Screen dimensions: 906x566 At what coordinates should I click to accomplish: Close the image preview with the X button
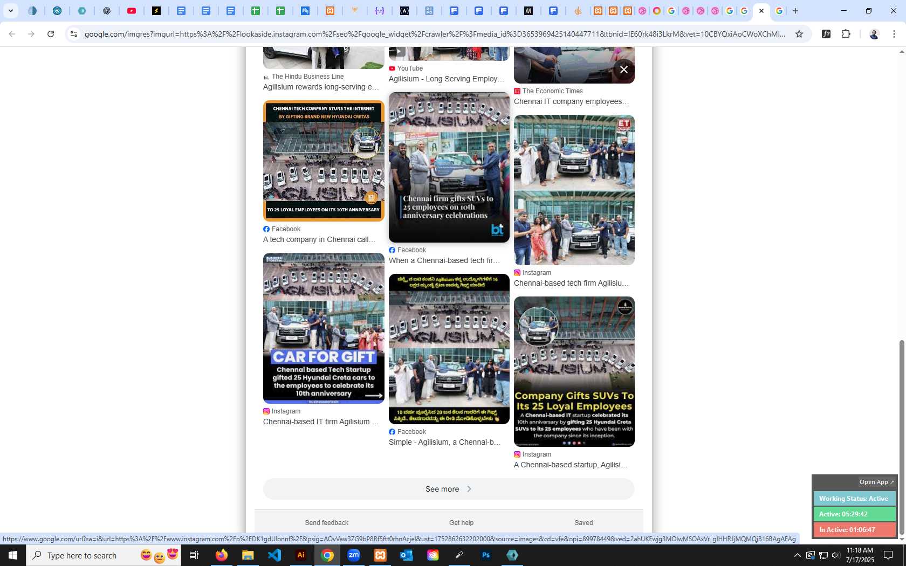click(624, 70)
